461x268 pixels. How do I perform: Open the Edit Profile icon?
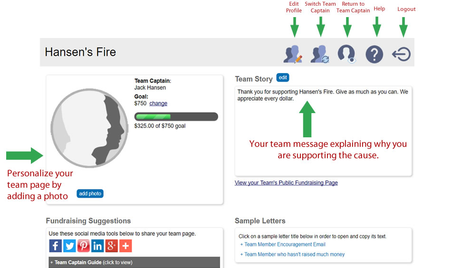click(x=293, y=54)
